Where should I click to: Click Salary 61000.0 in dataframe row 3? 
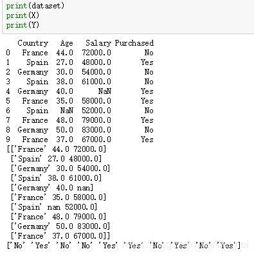[x=96, y=82]
